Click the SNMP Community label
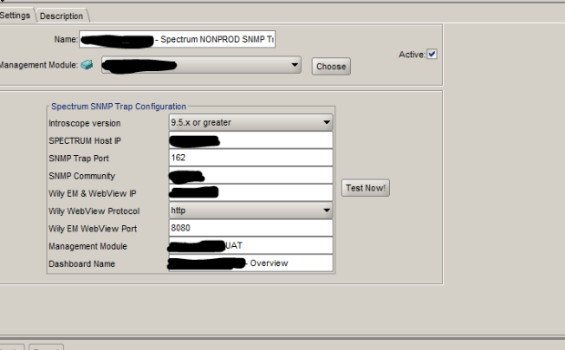565x350 pixels. [x=82, y=176]
